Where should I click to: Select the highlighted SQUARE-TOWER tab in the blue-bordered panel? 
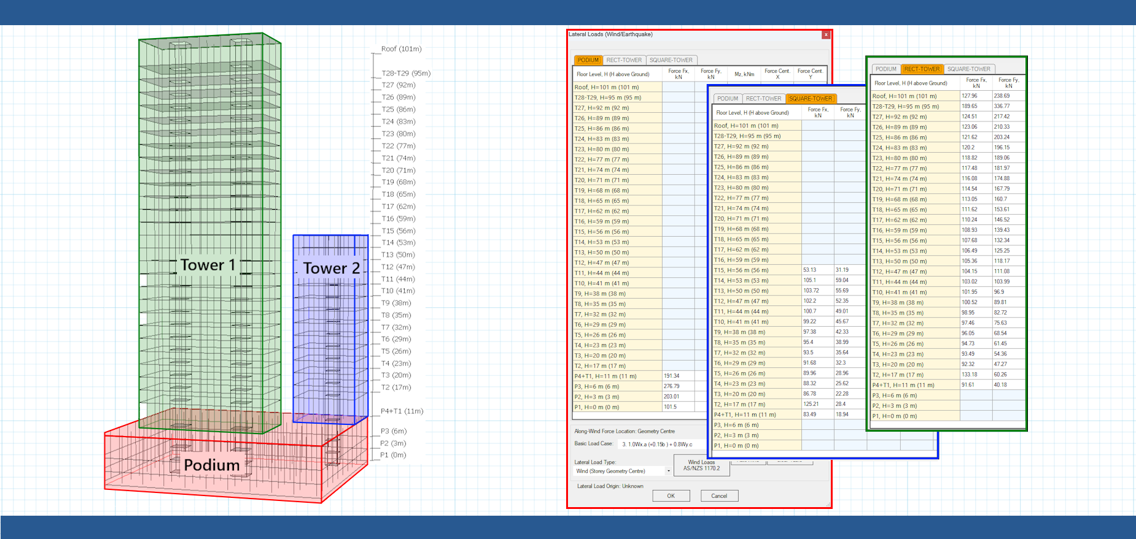click(x=811, y=99)
